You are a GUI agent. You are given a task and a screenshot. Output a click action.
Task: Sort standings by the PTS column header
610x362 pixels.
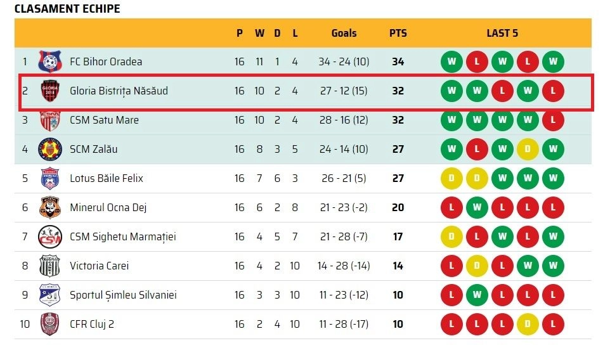[398, 33]
